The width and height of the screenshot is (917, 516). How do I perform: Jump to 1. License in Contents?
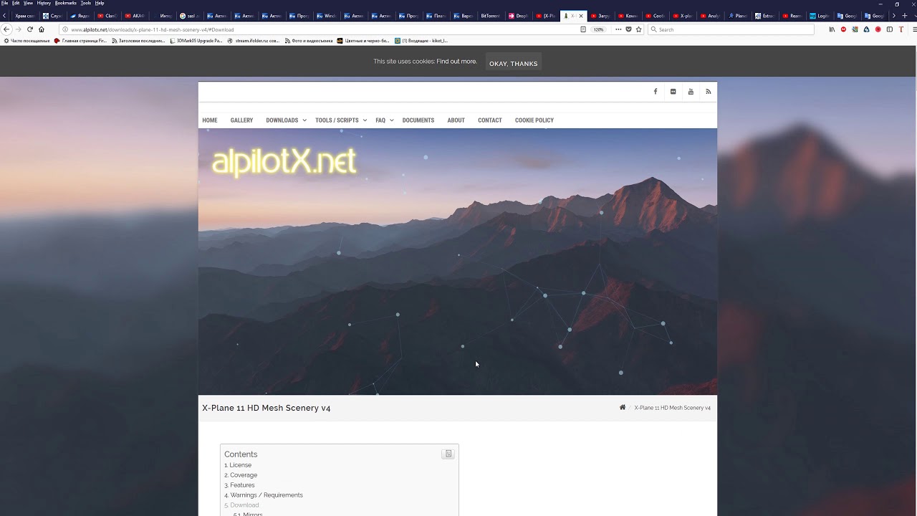point(238,465)
